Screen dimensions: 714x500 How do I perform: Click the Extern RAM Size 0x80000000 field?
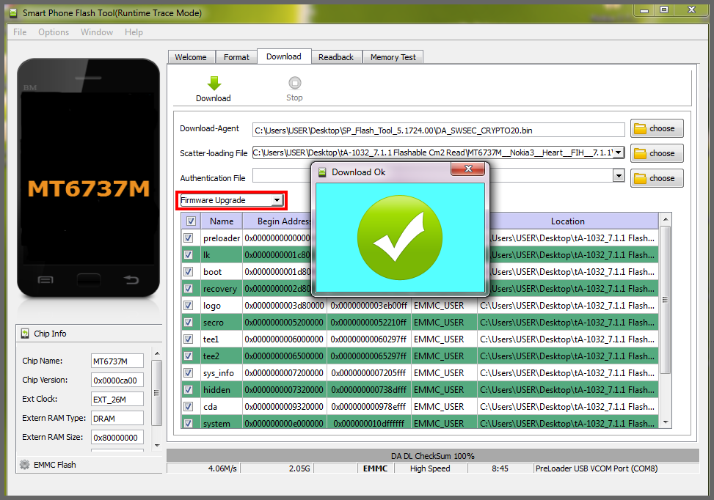coord(117,438)
